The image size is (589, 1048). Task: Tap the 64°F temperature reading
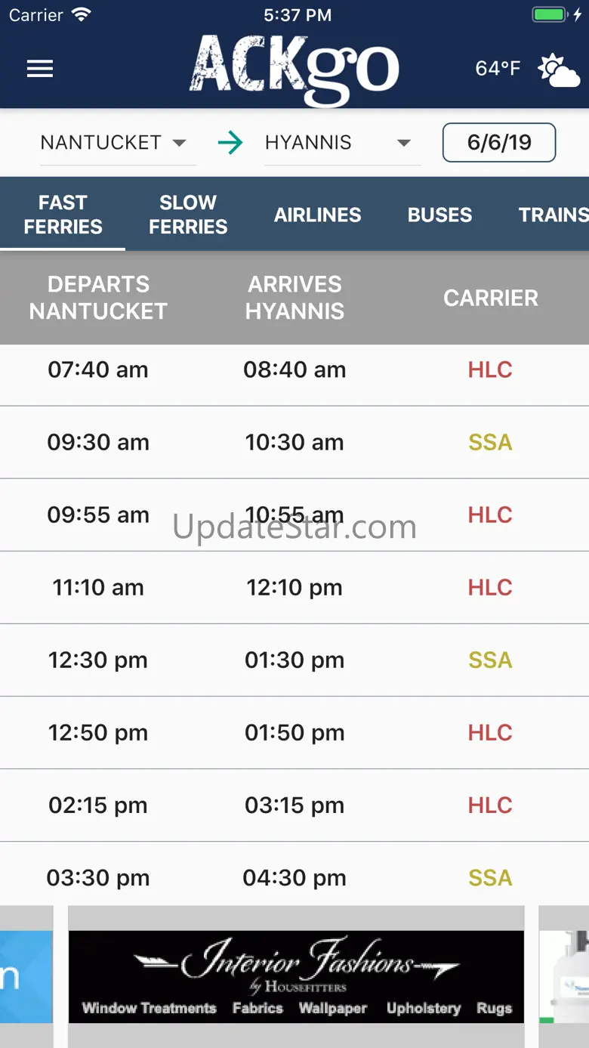(498, 69)
